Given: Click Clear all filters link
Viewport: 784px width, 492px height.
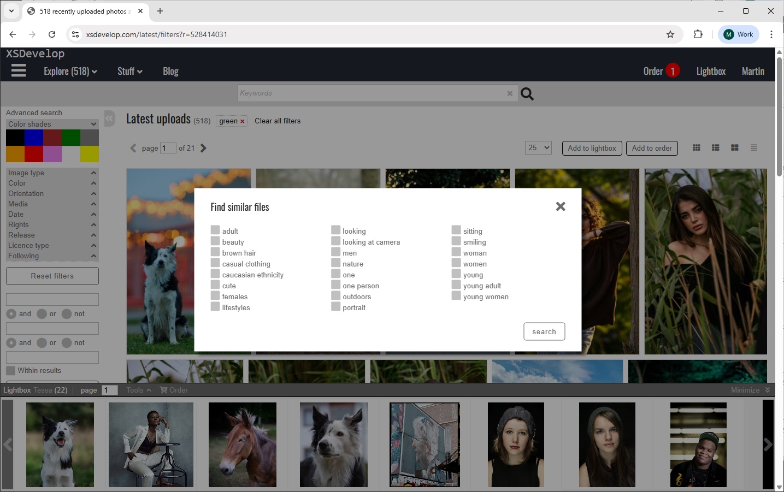Looking at the screenshot, I should (x=277, y=121).
